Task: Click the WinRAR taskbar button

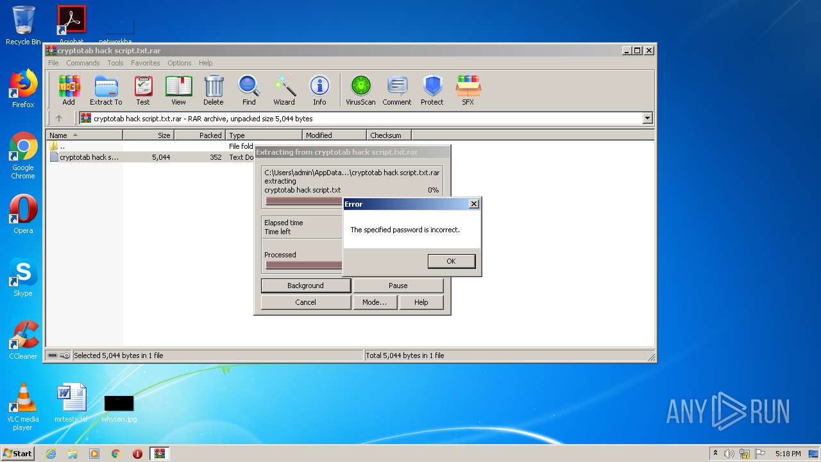Action: pos(159,454)
